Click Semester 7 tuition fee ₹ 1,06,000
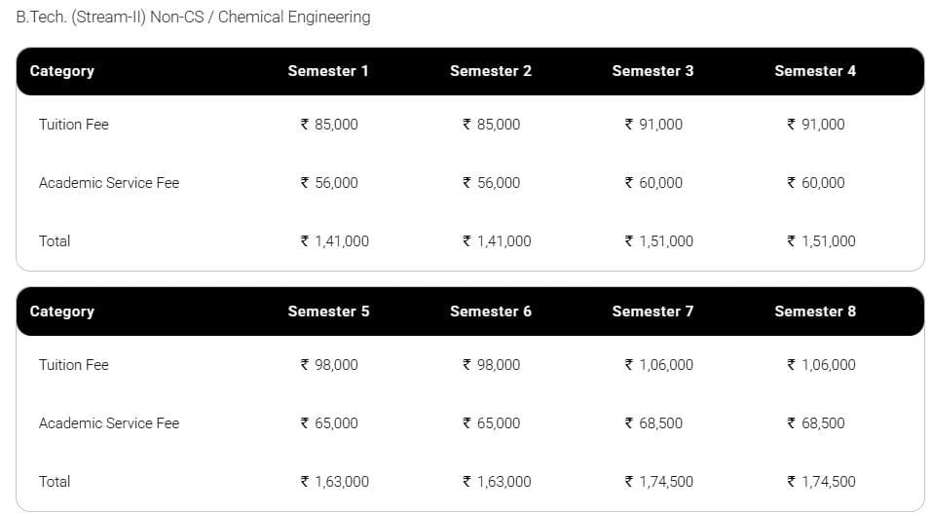This screenshot has height=513, width=931. [x=659, y=365]
